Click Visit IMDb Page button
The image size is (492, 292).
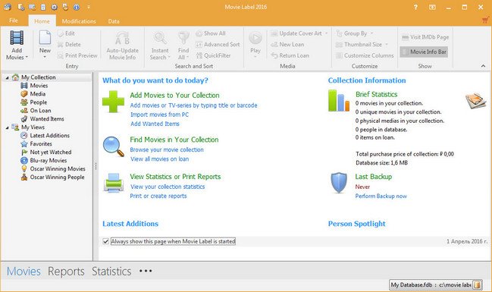425,37
